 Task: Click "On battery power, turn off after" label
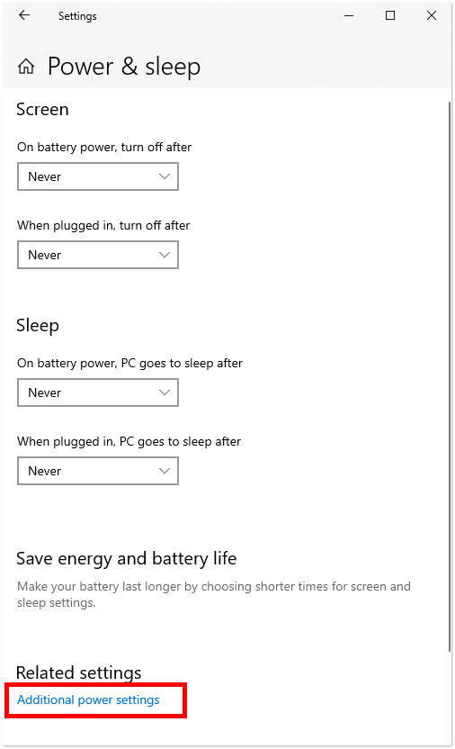click(x=104, y=147)
